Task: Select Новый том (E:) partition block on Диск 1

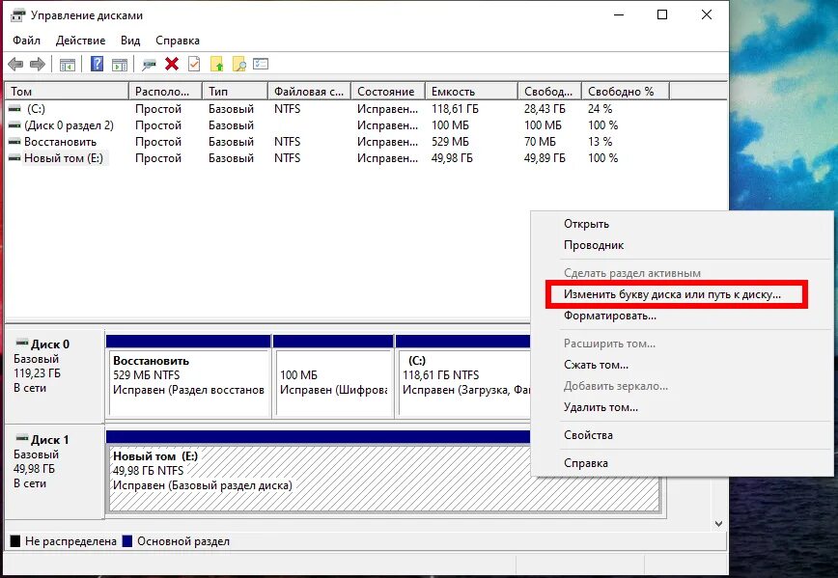Action: point(383,472)
